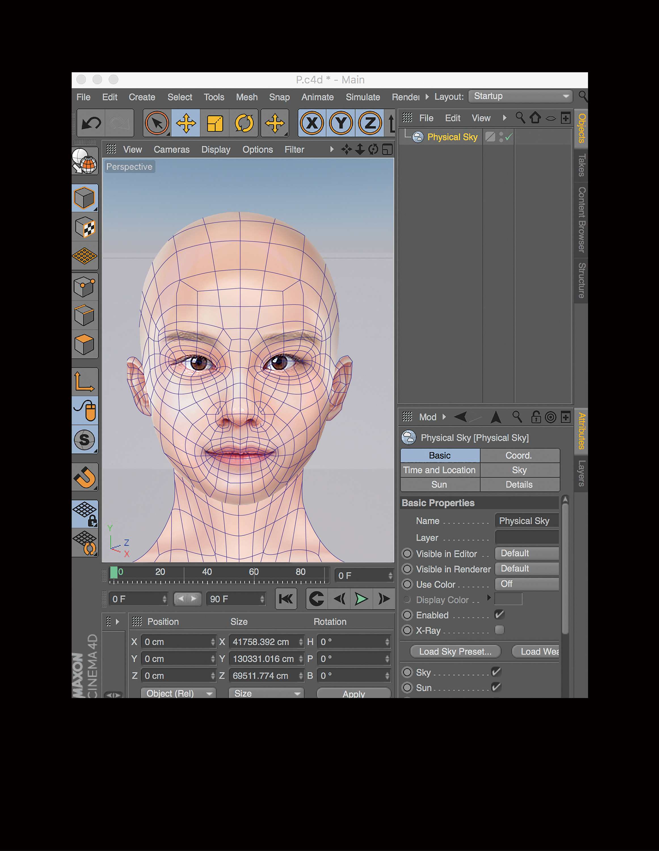Screen dimensions: 659x851
Task: Open the File menu
Action: tap(83, 97)
